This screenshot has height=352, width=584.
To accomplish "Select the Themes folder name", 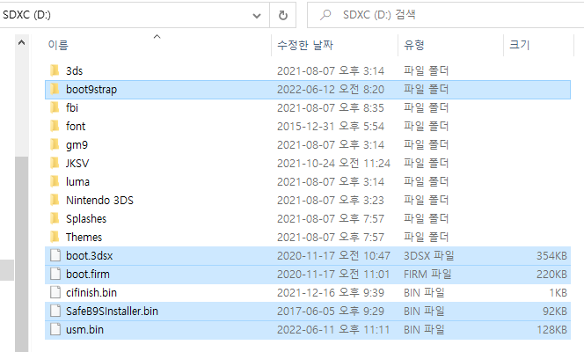I will [84, 237].
